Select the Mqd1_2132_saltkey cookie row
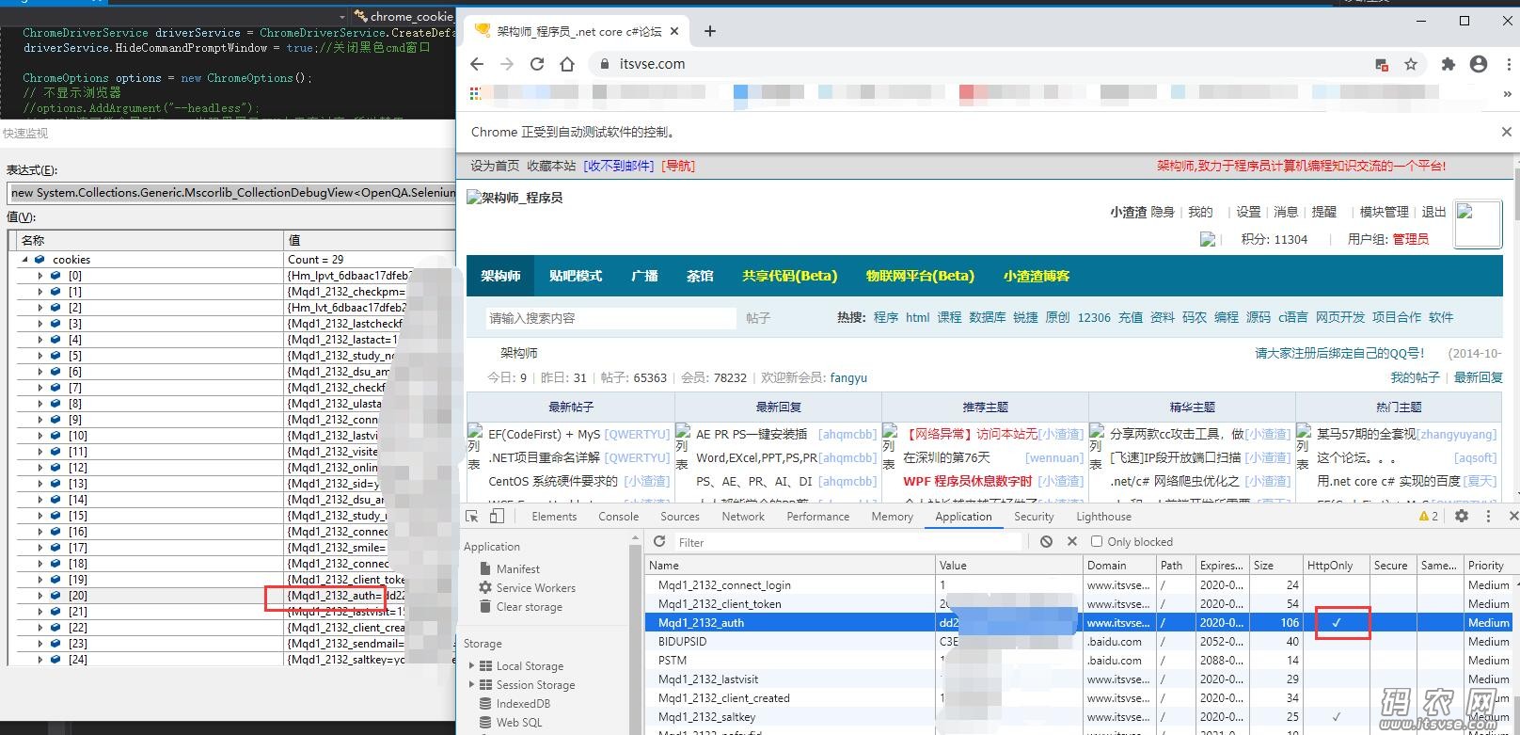The image size is (1520, 735). (1079, 717)
